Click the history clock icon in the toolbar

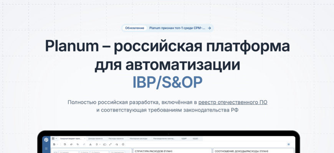[x=65, y=144]
